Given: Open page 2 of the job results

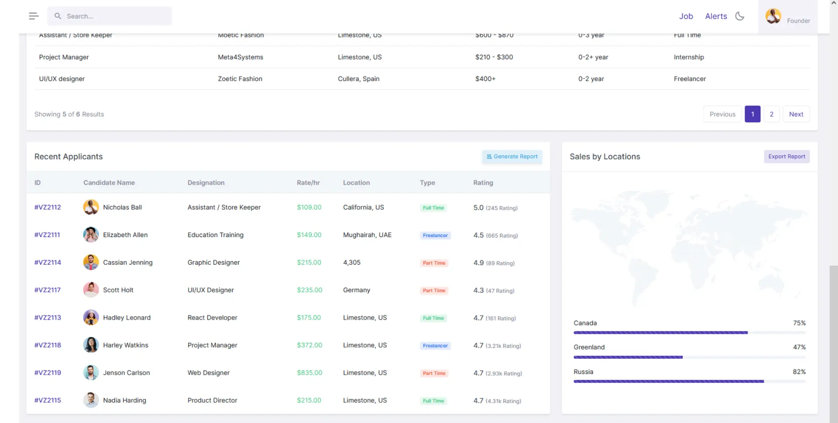Looking at the screenshot, I should 771,114.
